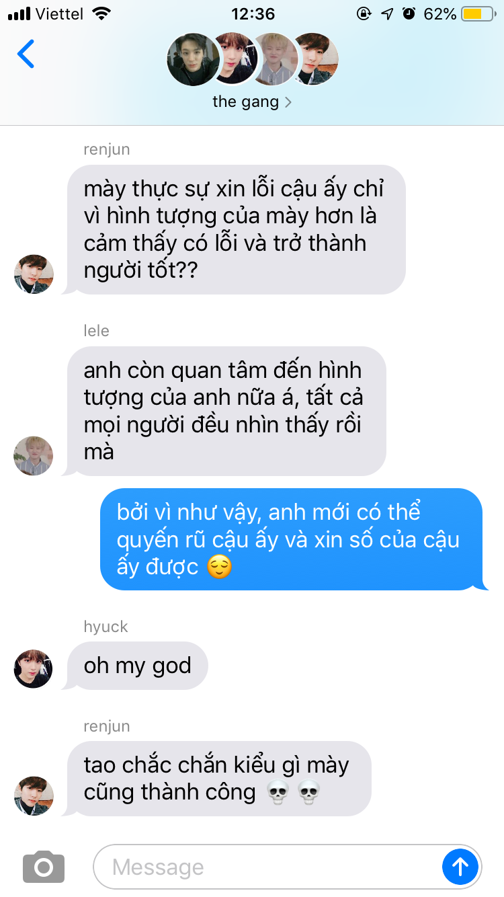This screenshot has height=897, width=504.
Task: Tap the blue send arrow button
Action: pos(460,867)
